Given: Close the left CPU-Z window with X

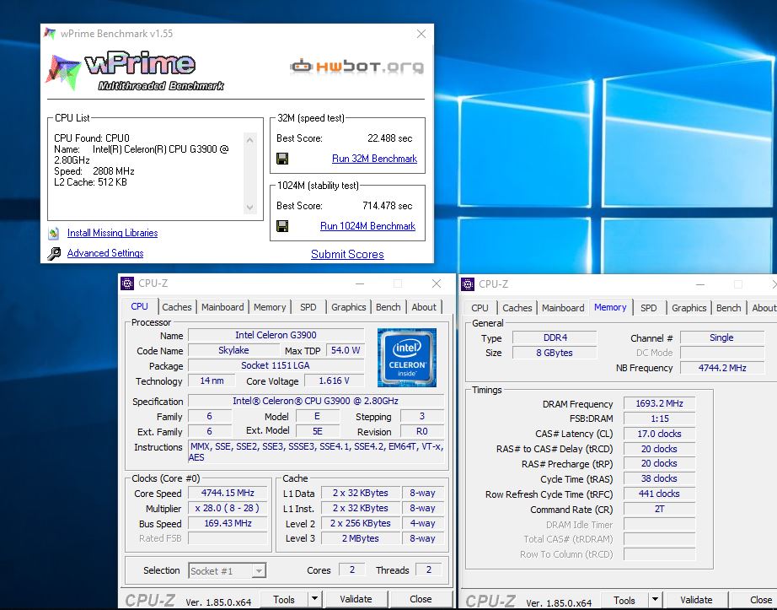Looking at the screenshot, I should click(436, 283).
